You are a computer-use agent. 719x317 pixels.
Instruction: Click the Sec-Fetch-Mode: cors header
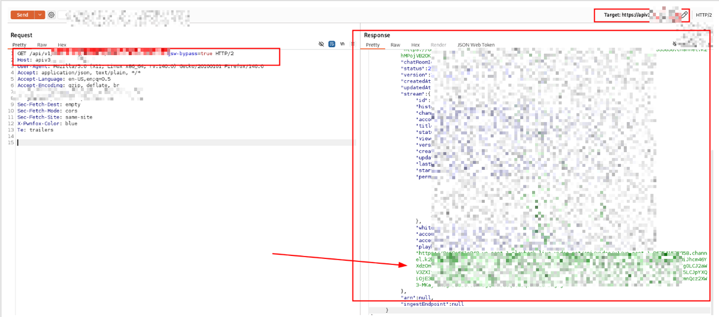(x=47, y=111)
